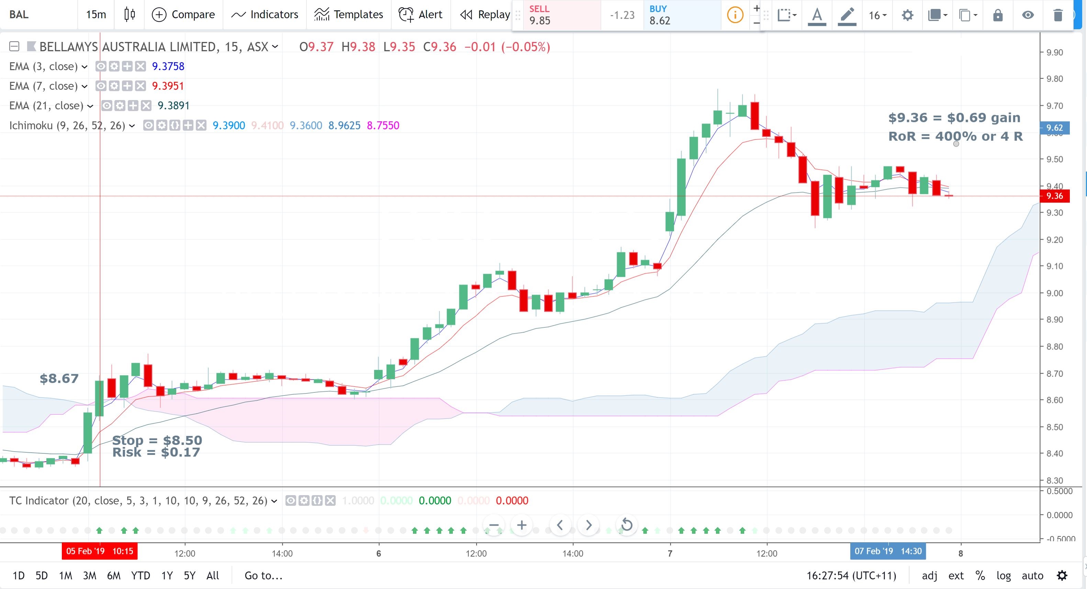Click the Compare symbol button
This screenshot has width=1087, height=589.
coord(183,15)
